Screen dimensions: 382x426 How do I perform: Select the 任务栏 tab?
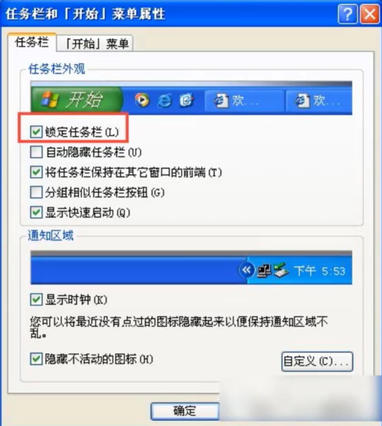click(x=32, y=42)
